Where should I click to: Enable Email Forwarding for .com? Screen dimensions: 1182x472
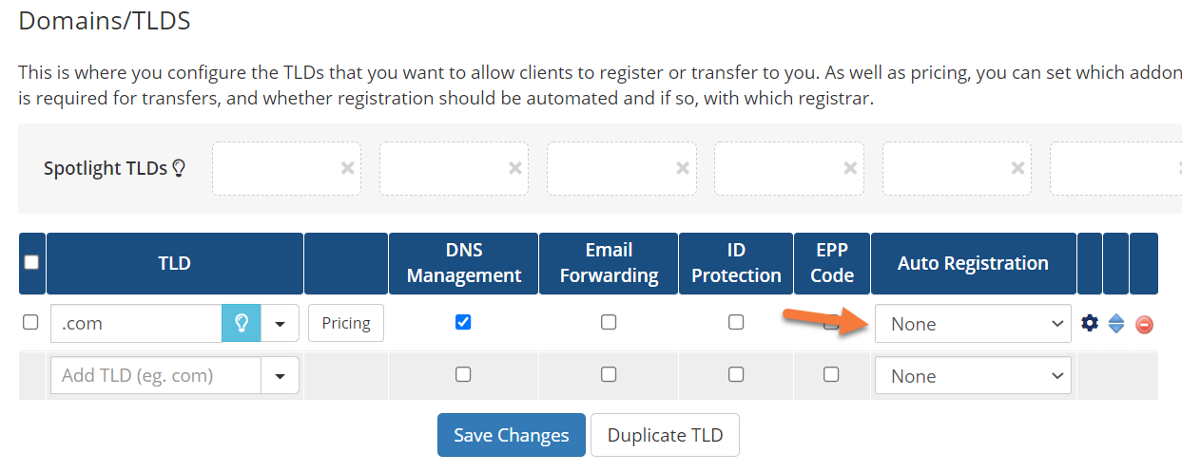(x=609, y=322)
